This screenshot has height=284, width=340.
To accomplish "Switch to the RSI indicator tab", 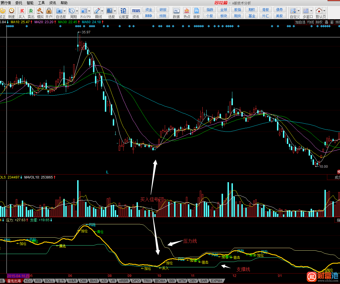I will click(x=38, y=281).
